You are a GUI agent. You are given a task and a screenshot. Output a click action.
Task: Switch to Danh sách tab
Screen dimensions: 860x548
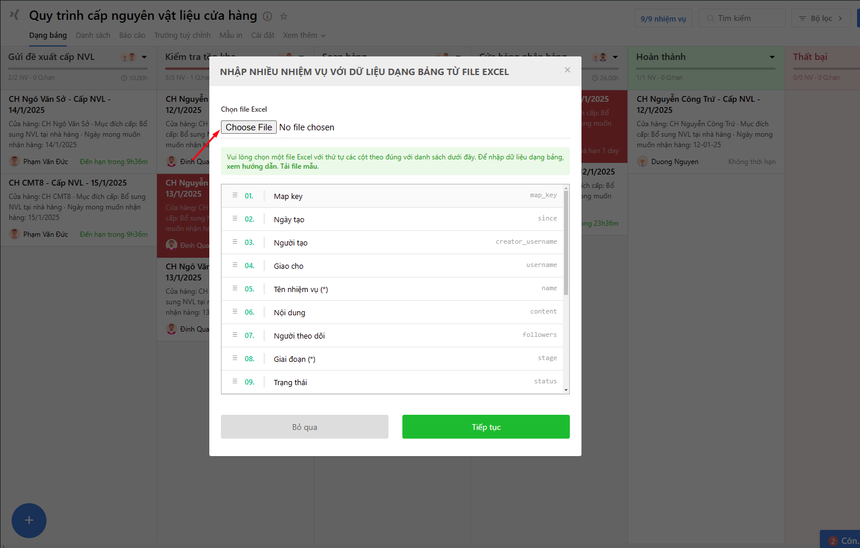(93, 35)
